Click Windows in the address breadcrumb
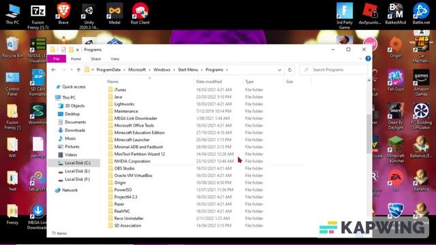Screen dimensions: 436x245 coord(162,69)
